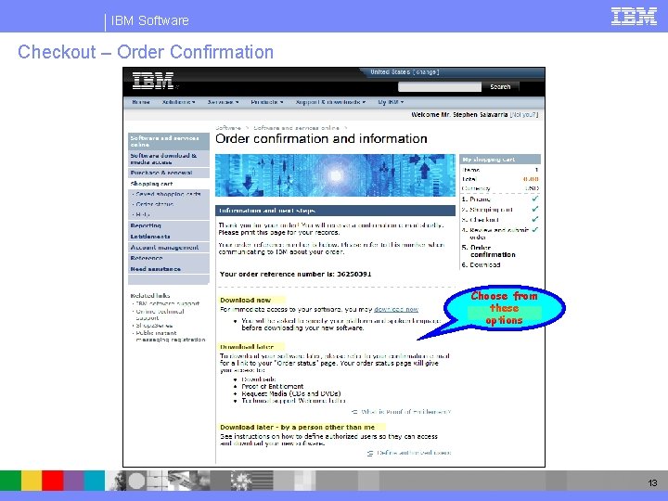Click the IBM logo in the page header
Viewport: 668px width, 501px height.
[x=153, y=81]
